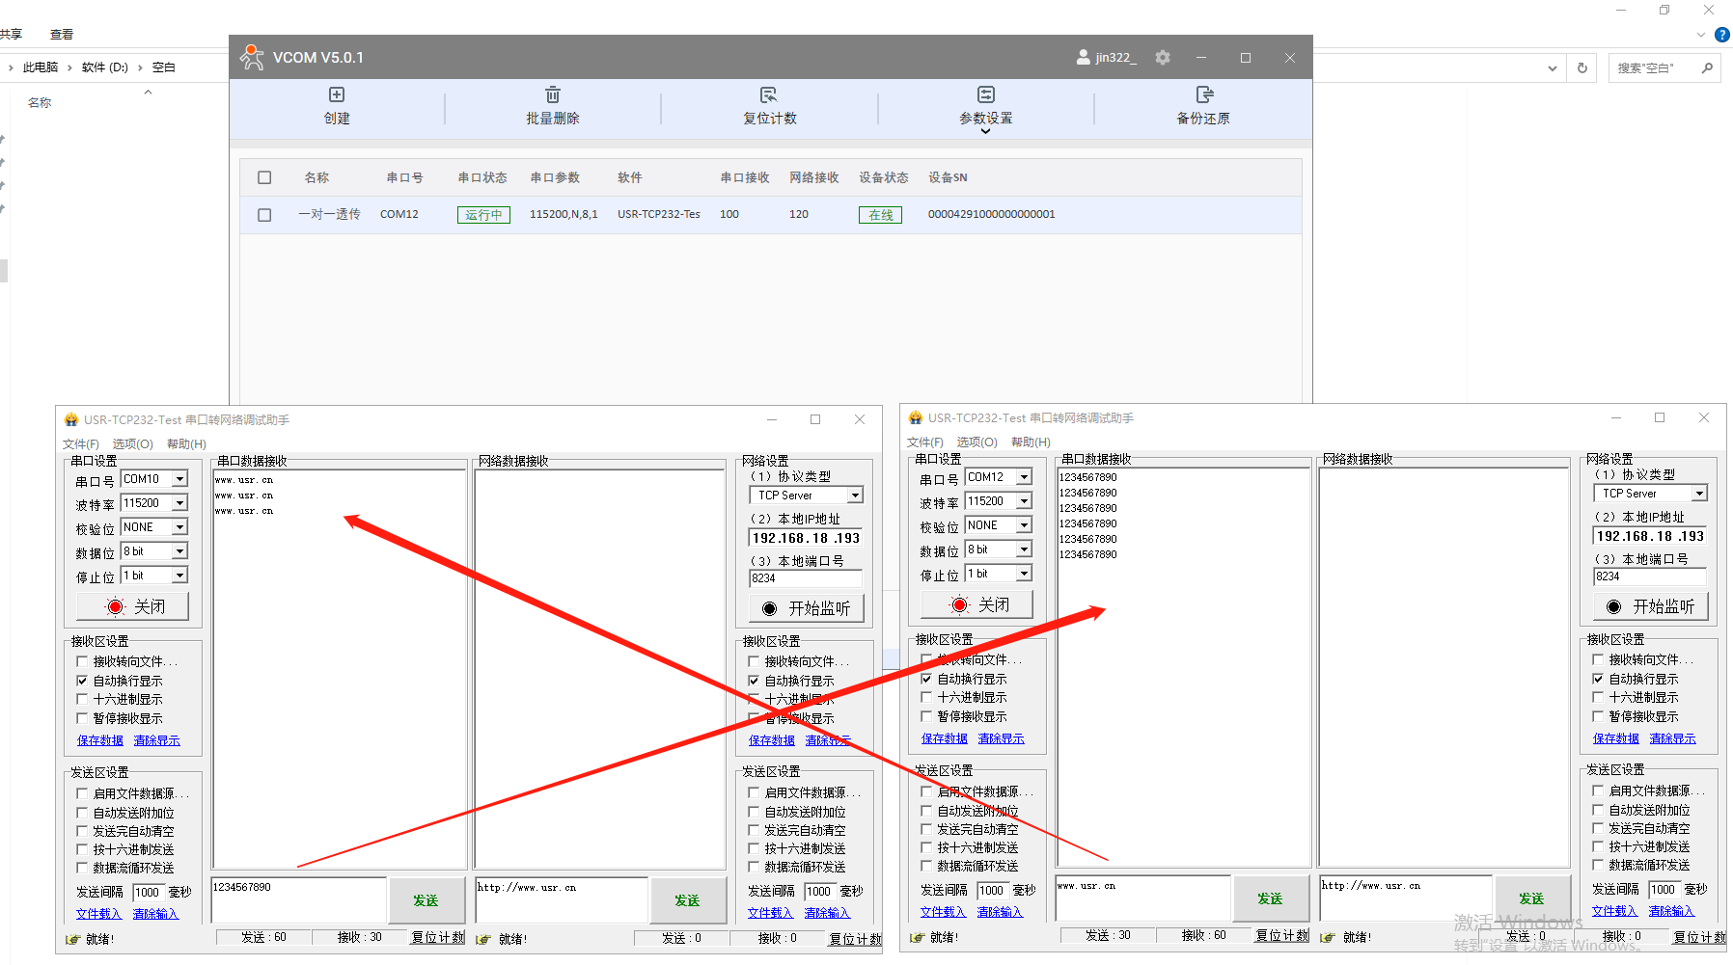Click the user account icon beside jin322_
The image size is (1733, 965).
tap(1083, 58)
